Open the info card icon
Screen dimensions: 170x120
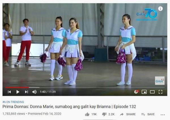pyautogui.click(x=160, y=9)
